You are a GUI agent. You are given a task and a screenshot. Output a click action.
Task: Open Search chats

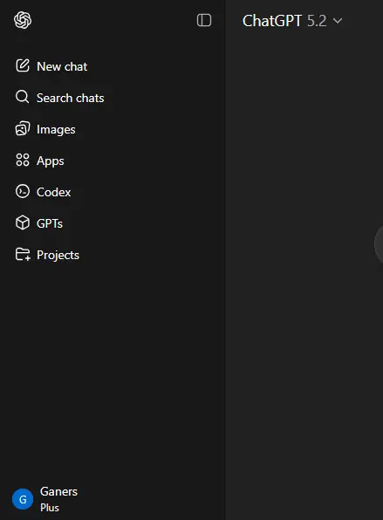(71, 98)
